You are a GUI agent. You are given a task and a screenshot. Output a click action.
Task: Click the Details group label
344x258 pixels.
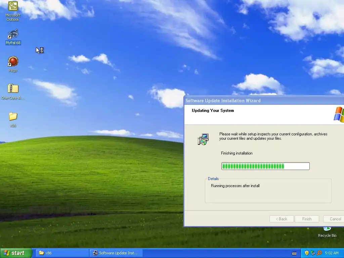click(x=213, y=179)
